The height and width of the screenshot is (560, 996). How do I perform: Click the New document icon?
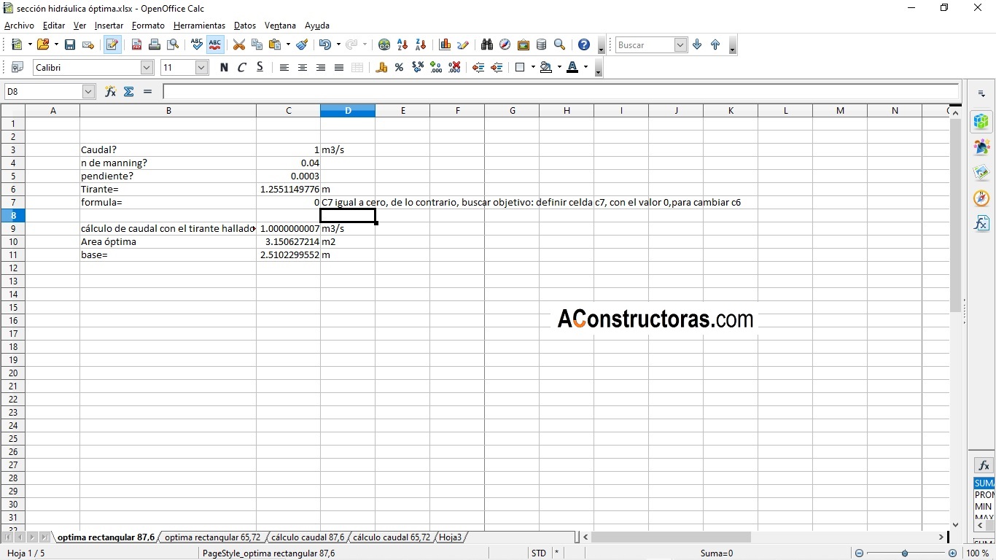tap(17, 44)
